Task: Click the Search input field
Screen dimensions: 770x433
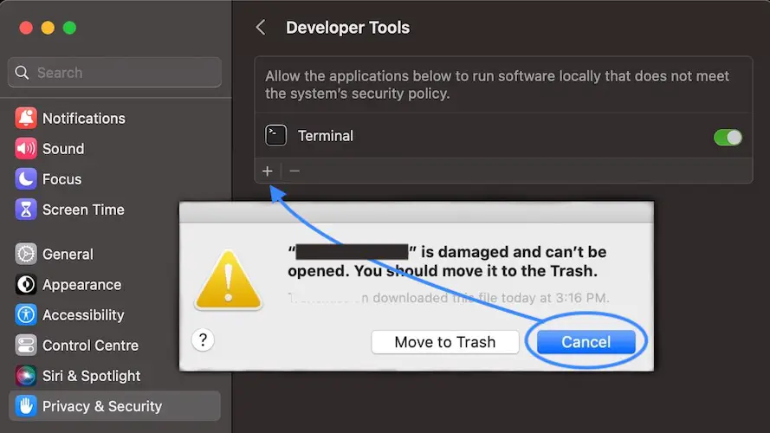Action: pyautogui.click(x=114, y=72)
